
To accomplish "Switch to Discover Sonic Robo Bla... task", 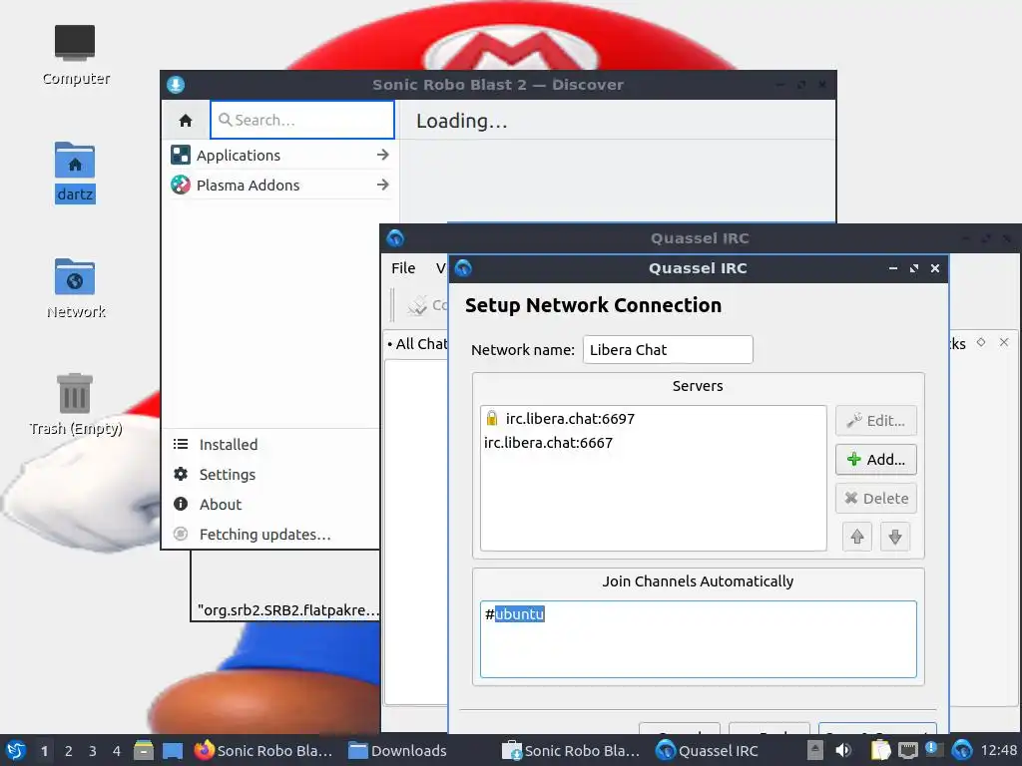I will 571,750.
